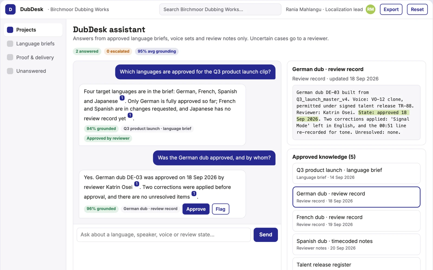Open Projects in the sidebar
Screen dimensions: 433x270
33,30
